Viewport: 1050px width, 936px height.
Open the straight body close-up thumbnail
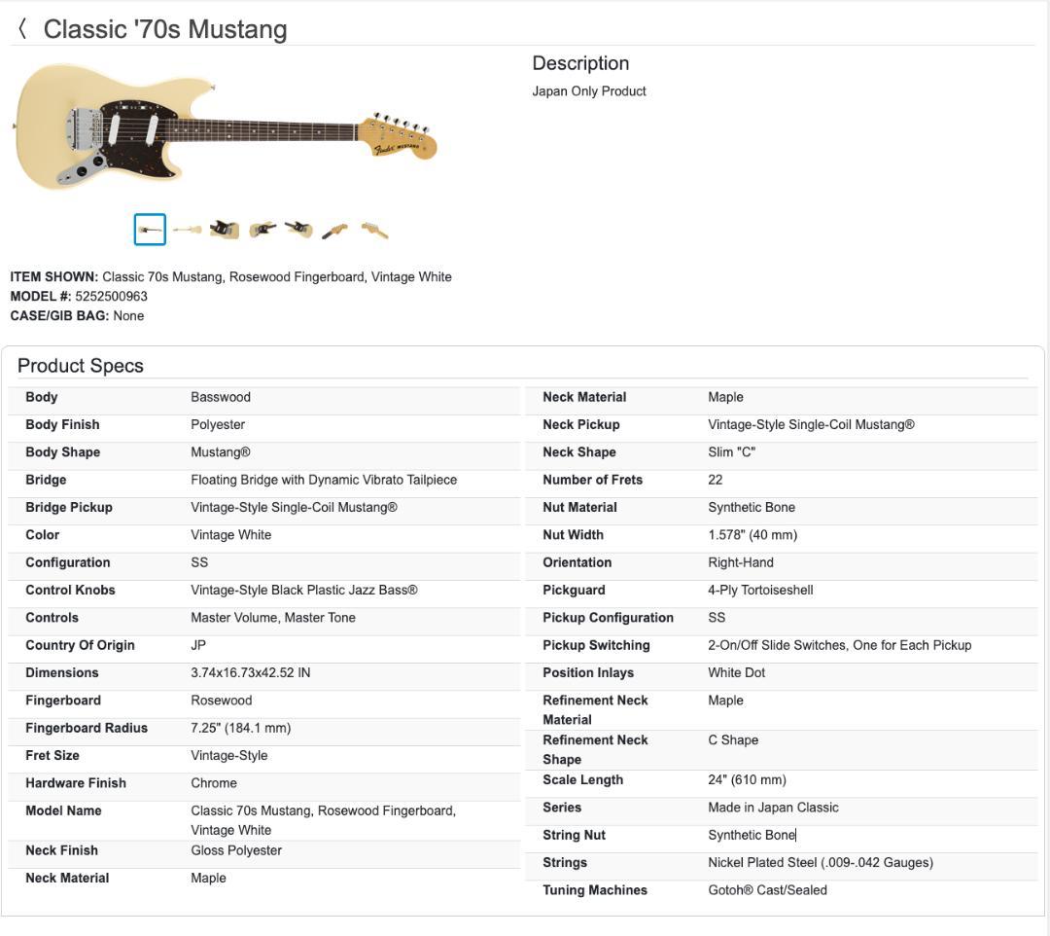tap(224, 230)
